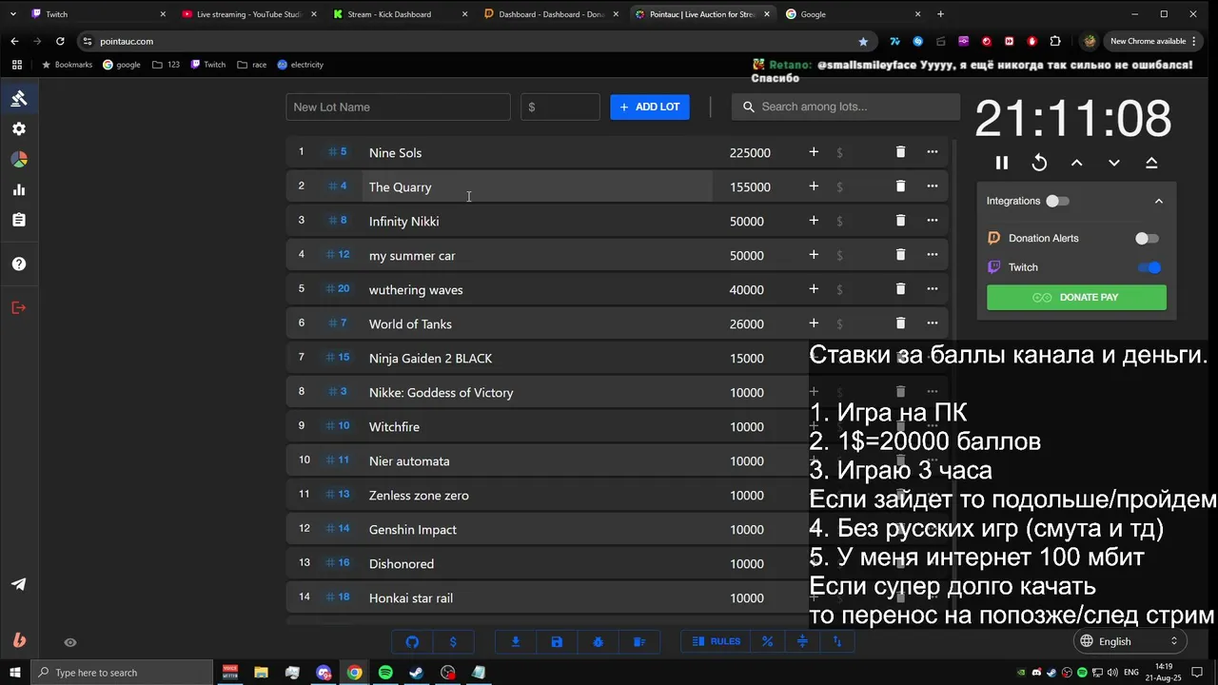Collapse the Integrations panel chevron
The width and height of the screenshot is (1218, 685).
click(1158, 201)
